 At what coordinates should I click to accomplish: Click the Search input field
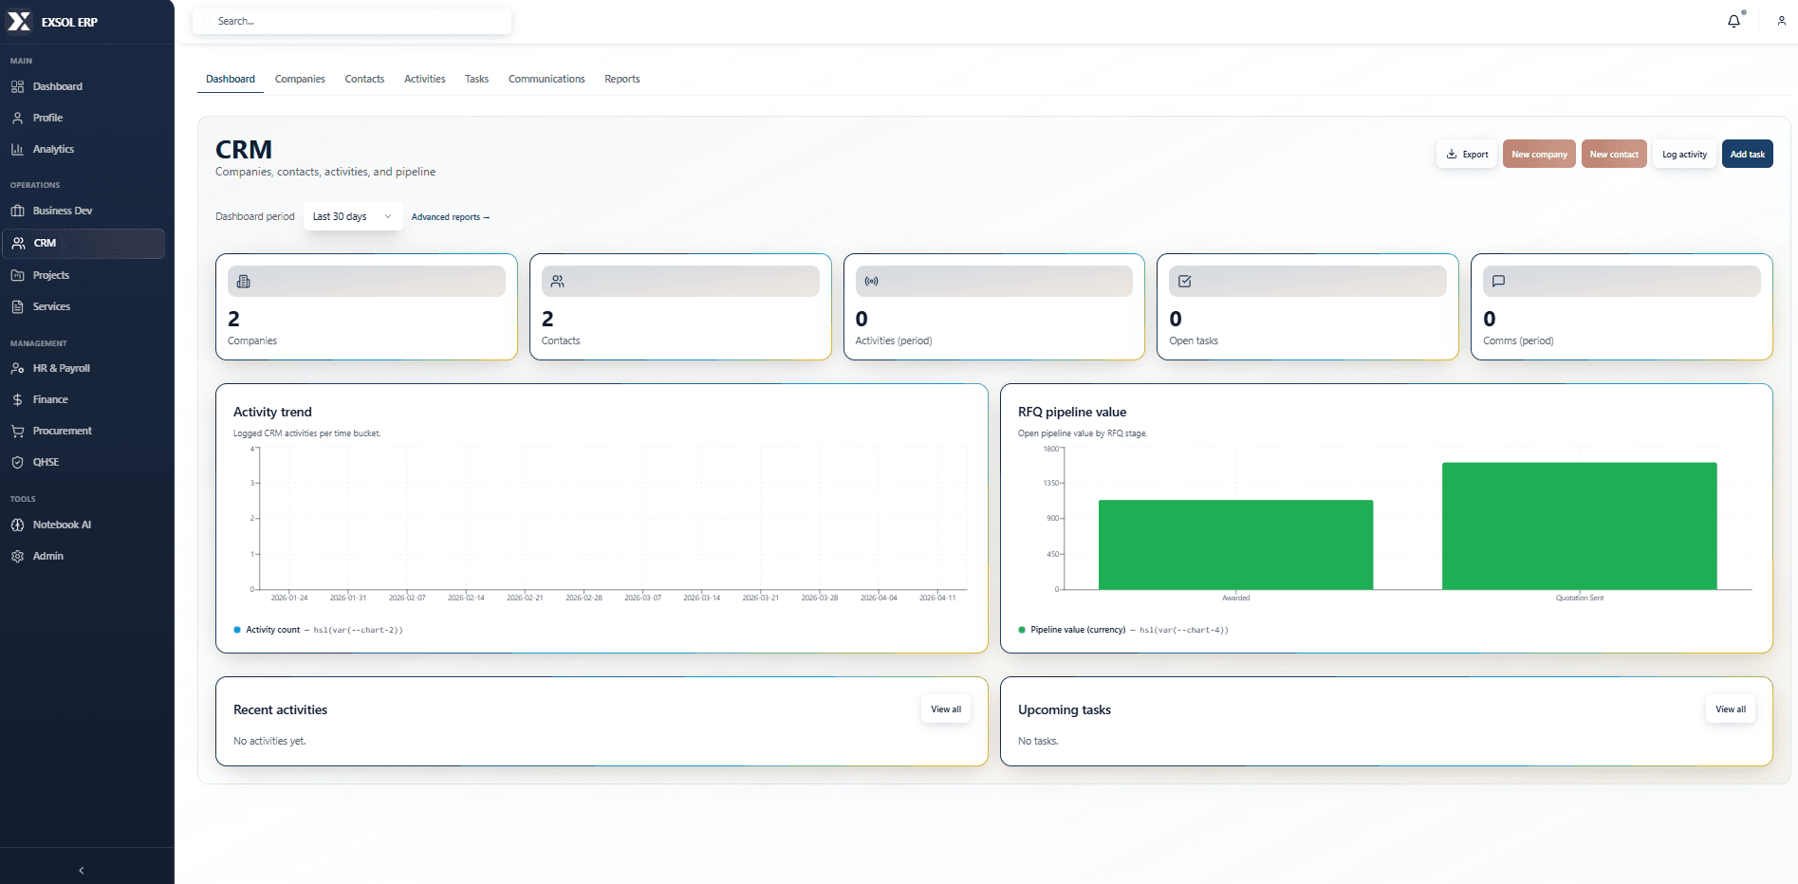coord(352,21)
